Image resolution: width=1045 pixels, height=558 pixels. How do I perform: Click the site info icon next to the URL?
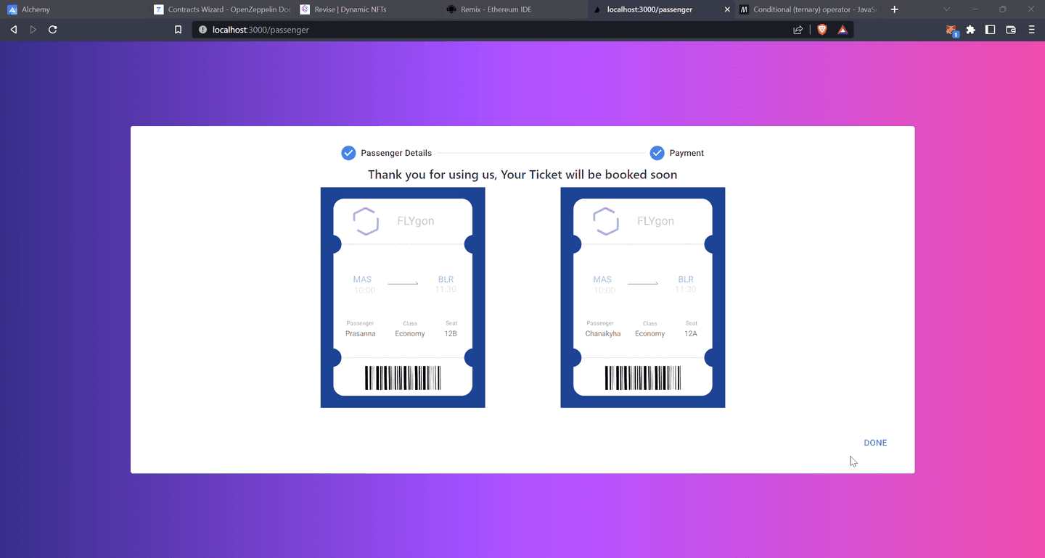pyautogui.click(x=202, y=30)
